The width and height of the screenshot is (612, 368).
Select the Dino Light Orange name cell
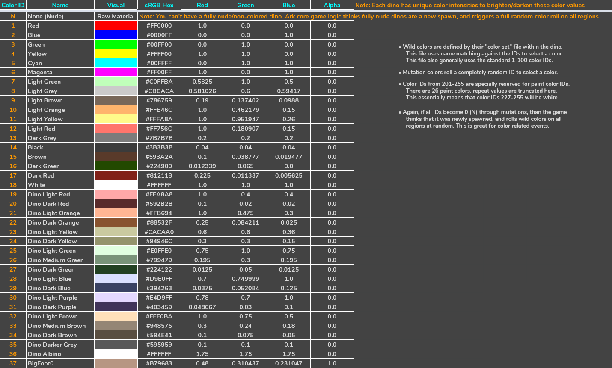click(60, 213)
